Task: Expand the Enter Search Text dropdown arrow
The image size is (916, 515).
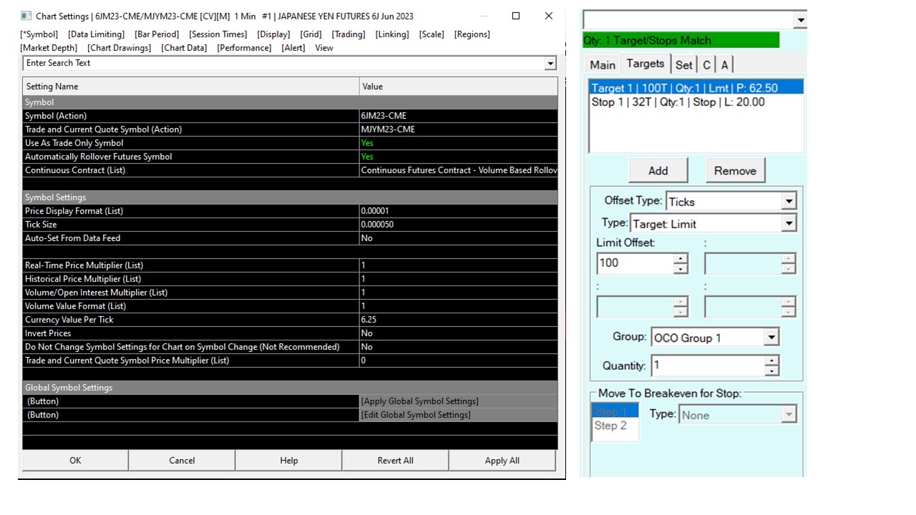Action: point(550,64)
